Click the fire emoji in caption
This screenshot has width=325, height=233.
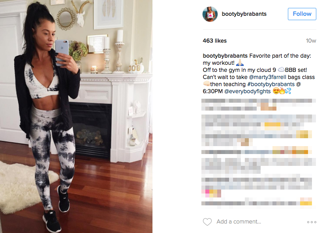282,91
